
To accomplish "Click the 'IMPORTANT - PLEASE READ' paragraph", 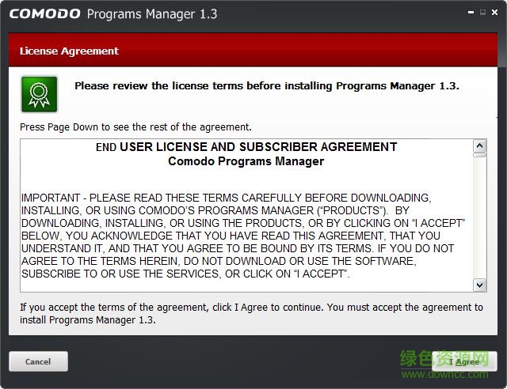I will click(x=243, y=236).
